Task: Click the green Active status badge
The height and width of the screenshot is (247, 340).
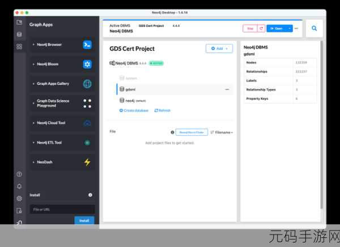Action: (x=156, y=63)
